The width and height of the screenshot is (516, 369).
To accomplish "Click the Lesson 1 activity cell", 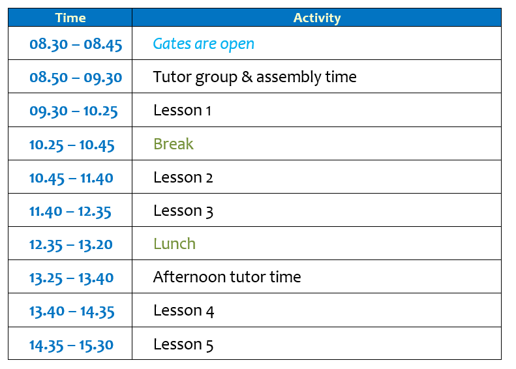I will click(x=182, y=110).
